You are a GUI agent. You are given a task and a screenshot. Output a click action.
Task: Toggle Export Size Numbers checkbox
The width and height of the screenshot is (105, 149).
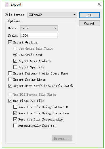tap(15, 61)
